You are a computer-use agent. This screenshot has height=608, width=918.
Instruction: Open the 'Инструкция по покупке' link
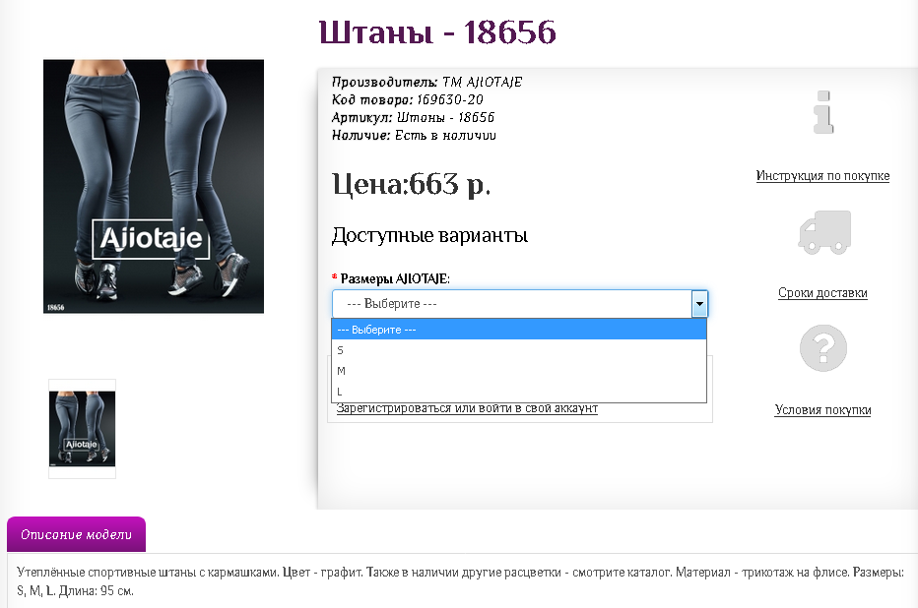coord(822,176)
